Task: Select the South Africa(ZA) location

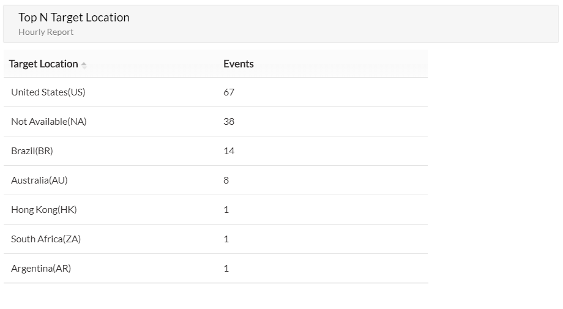Action: (46, 239)
